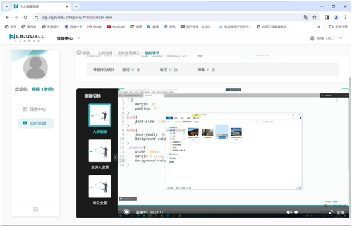Screen dimensions: 352x227
Task: Expand hidden bookmarks with double chevron
Action: (319, 26)
